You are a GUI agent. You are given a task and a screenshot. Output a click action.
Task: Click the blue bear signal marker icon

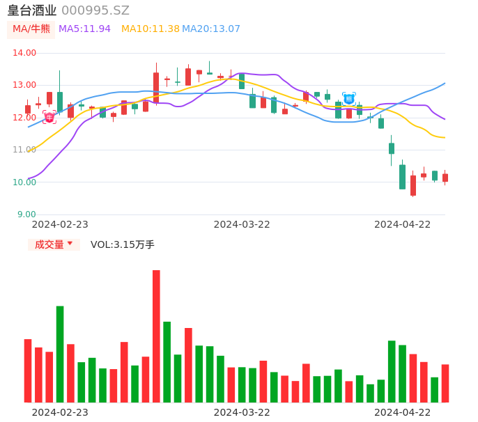349,98
